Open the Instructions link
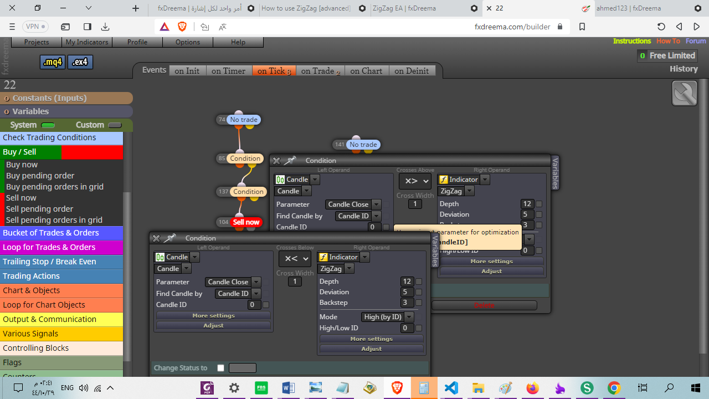This screenshot has width=709, height=399. pos(632,41)
